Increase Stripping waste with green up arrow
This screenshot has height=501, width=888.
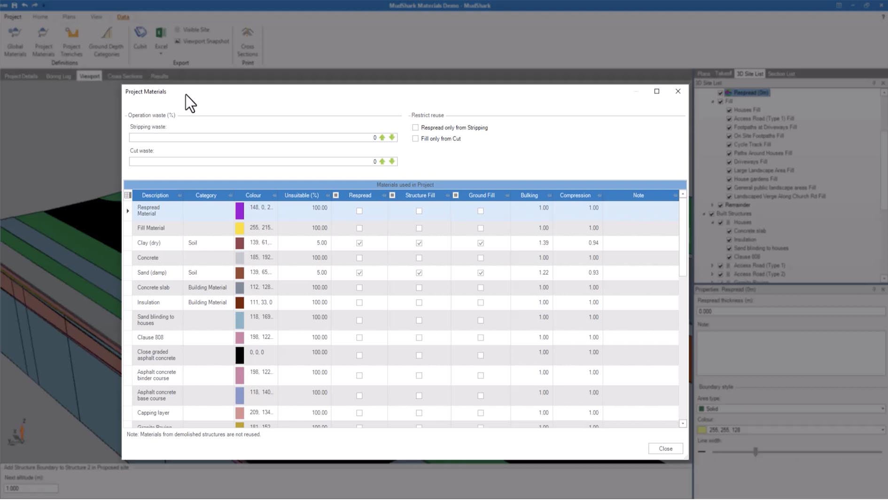coord(382,137)
